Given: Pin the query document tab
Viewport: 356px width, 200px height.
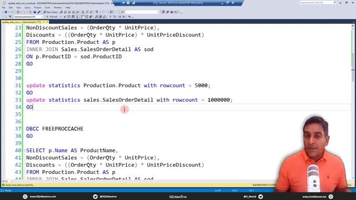Looking at the screenshot, I should [x=43, y=22].
